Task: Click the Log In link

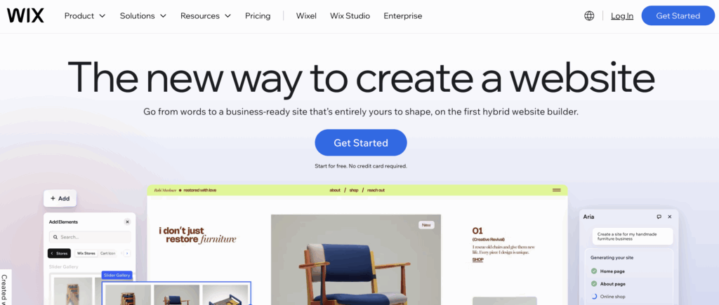Action: click(622, 15)
